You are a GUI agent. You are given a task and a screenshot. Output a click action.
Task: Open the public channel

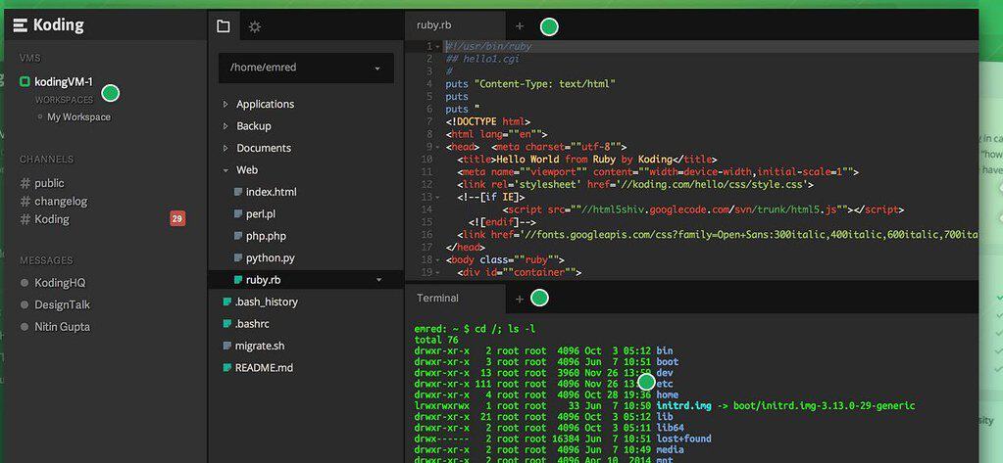pos(49,183)
